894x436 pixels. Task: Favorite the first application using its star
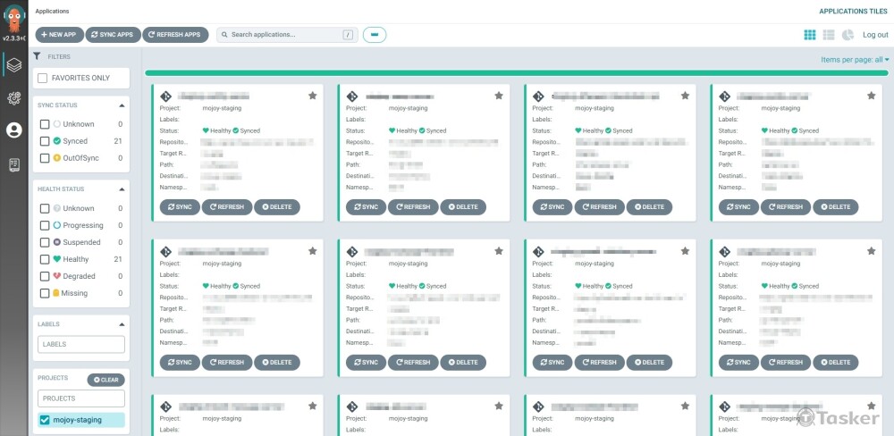(312, 96)
